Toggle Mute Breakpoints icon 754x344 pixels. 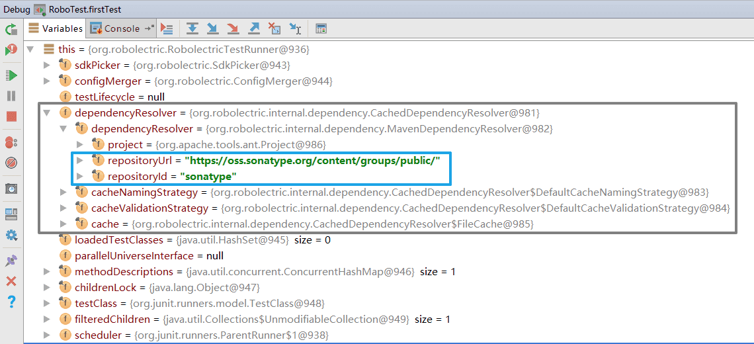pos(11,163)
